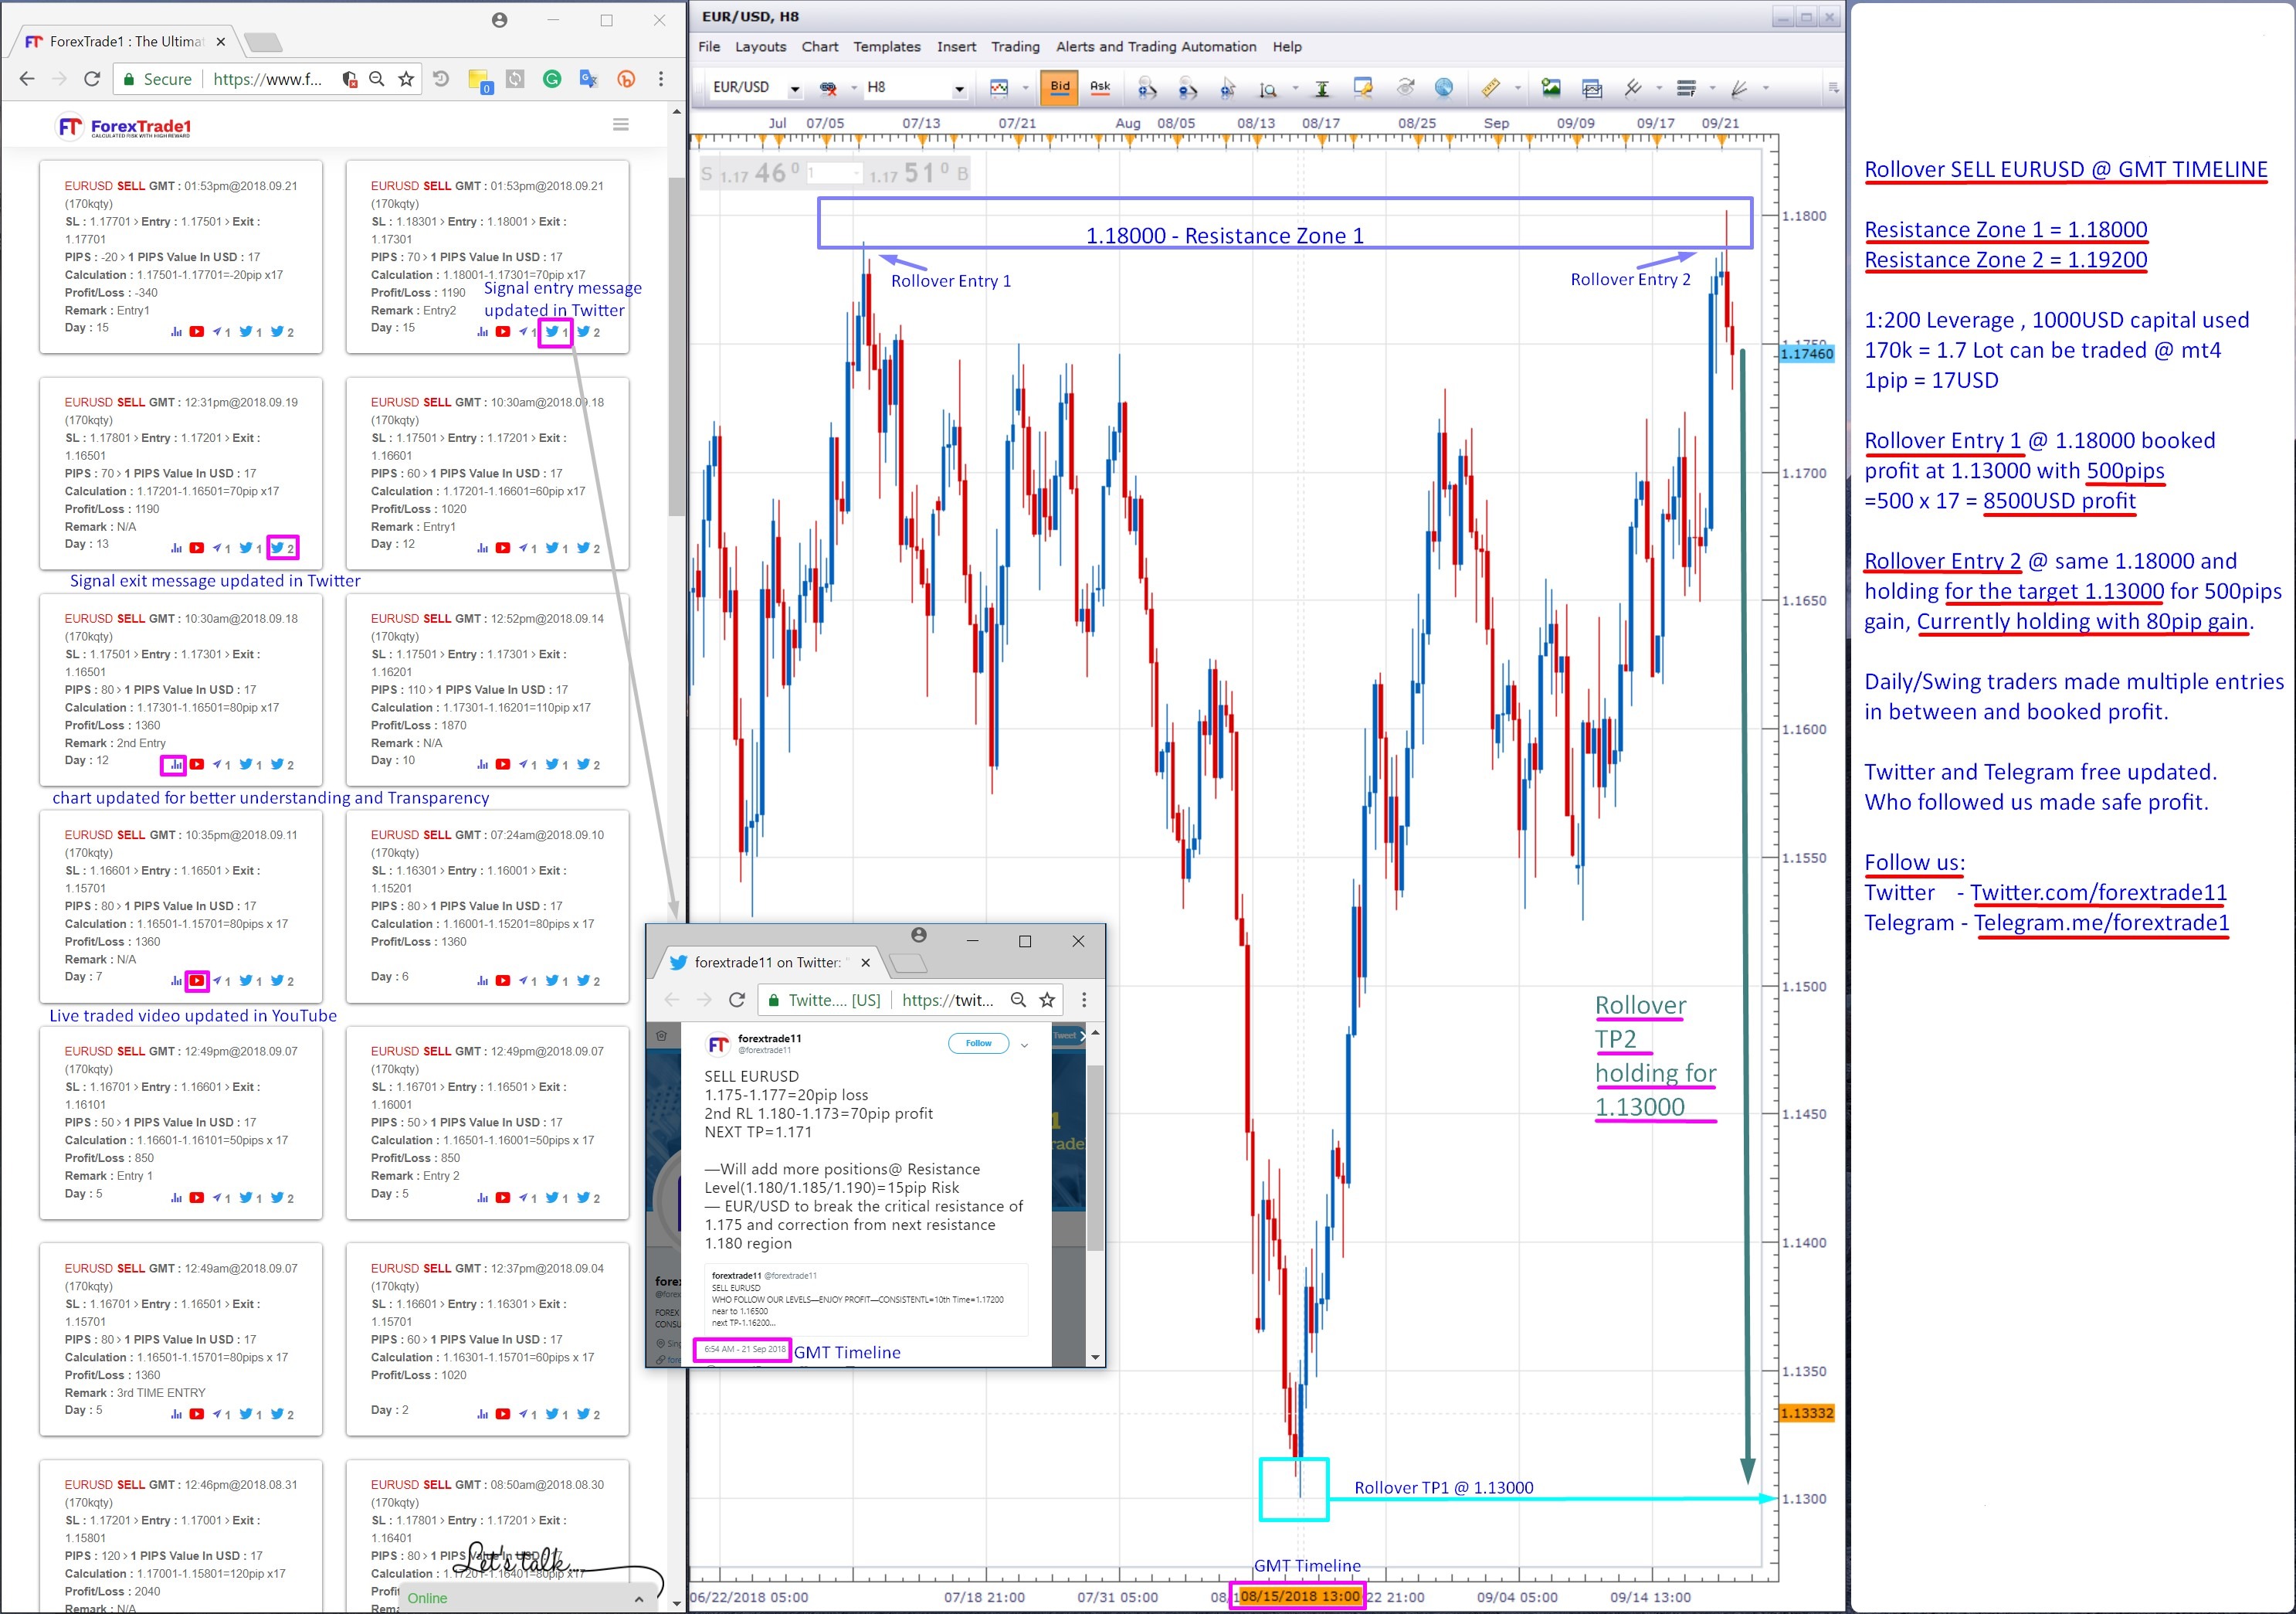This screenshot has height=1614, width=2296.
Task: Click YouTube icon on 2018.09.10 07:24am card
Action: click(x=503, y=980)
